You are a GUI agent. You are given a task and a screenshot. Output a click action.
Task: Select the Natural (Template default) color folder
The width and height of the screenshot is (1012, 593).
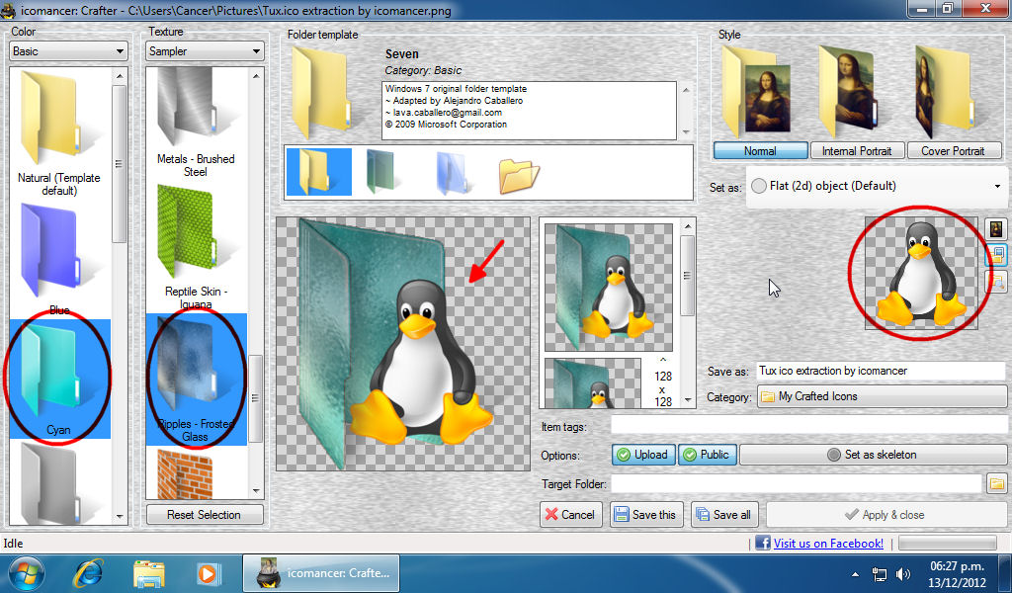59,132
